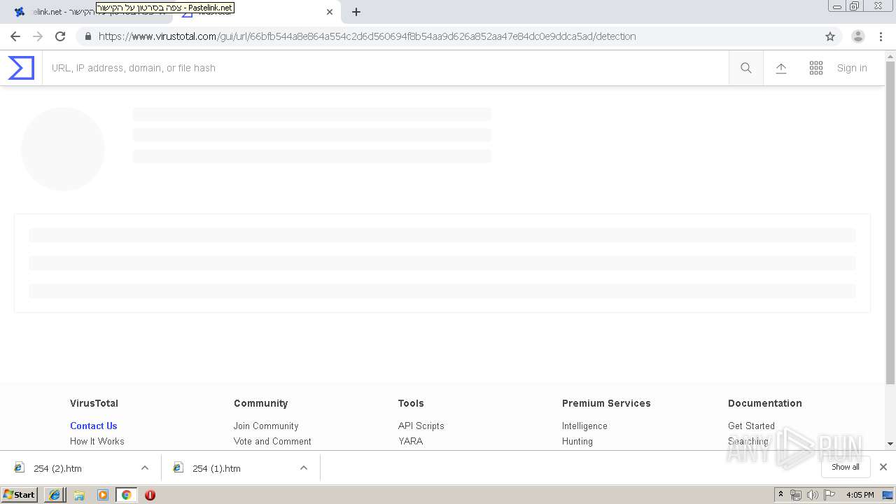Click the red antivirus taskbar icon
This screenshot has width=896, height=504.
(150, 495)
